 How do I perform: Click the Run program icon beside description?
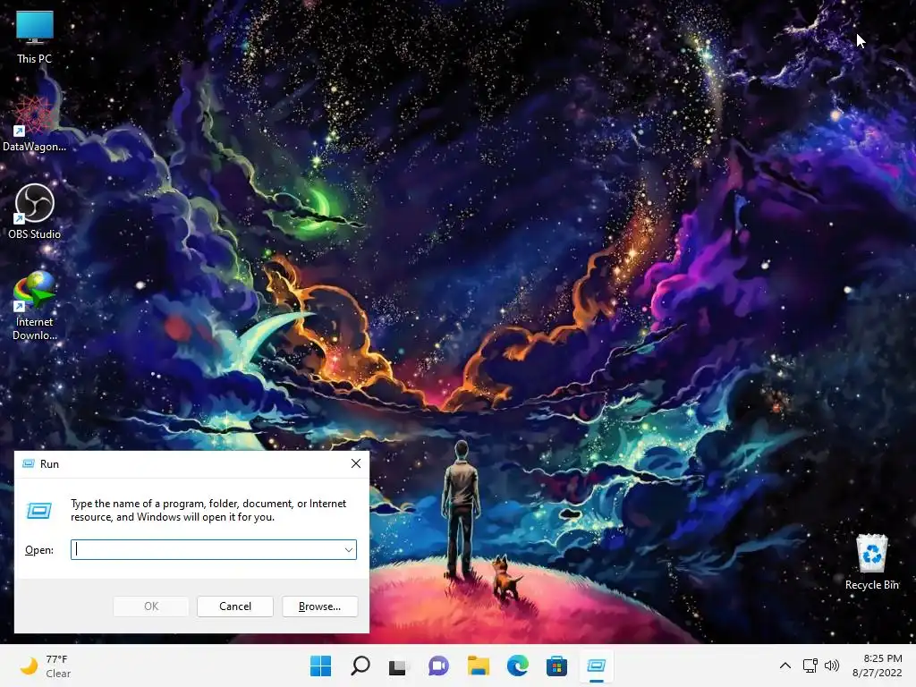coord(39,511)
